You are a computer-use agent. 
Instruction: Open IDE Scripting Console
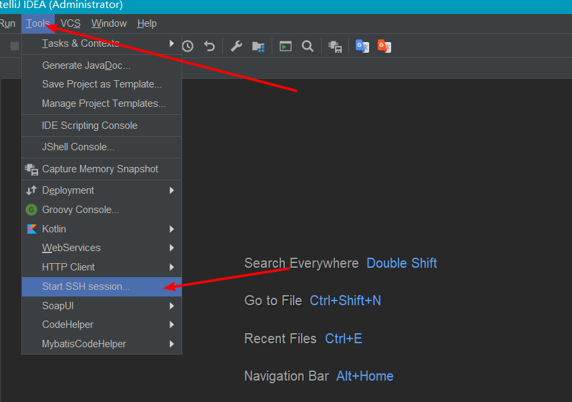tap(101, 126)
